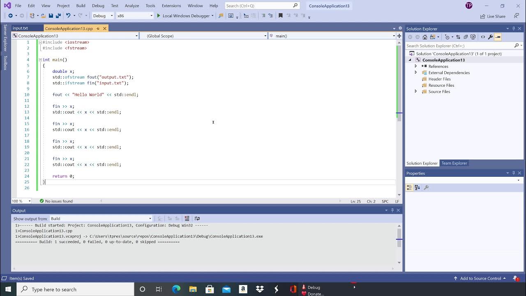Open the Show output from Build dropdown
The width and height of the screenshot is (526, 296).
coord(101,219)
